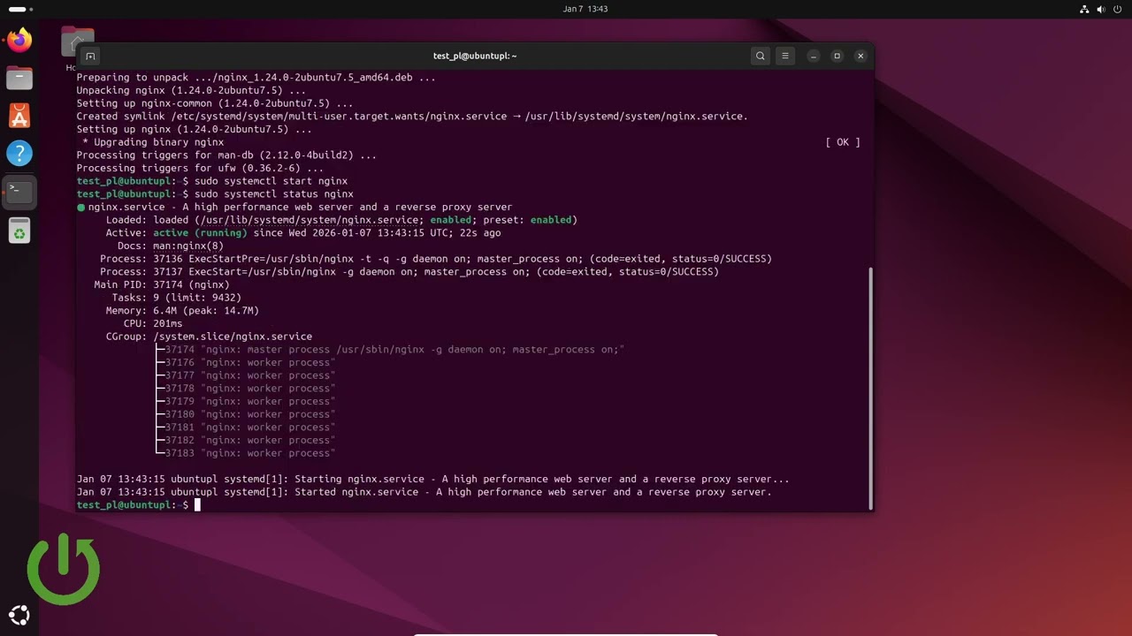Select the Terminal icon in the dock
The height and width of the screenshot is (636, 1132).
click(19, 192)
